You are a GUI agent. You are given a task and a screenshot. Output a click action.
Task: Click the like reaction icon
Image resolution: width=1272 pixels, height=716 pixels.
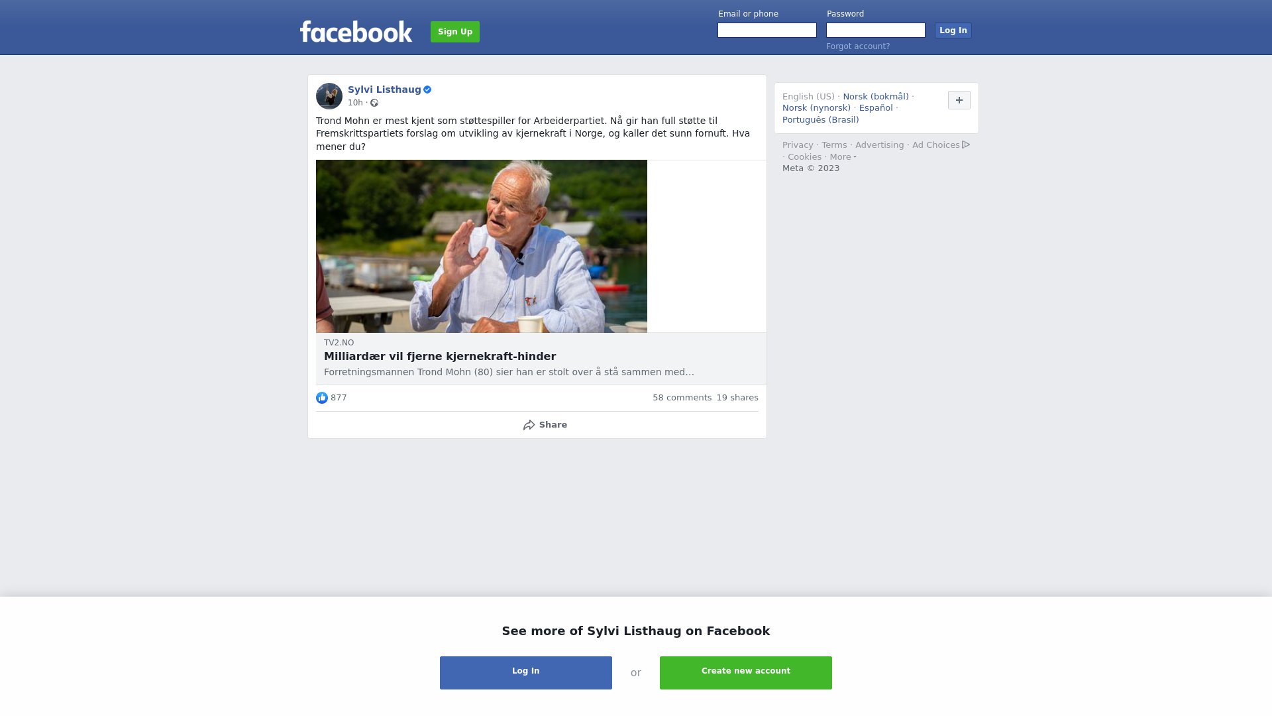coord(322,398)
